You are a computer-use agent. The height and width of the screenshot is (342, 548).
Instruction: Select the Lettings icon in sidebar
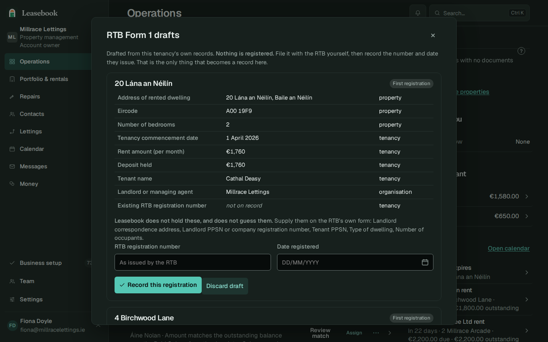tap(12, 131)
